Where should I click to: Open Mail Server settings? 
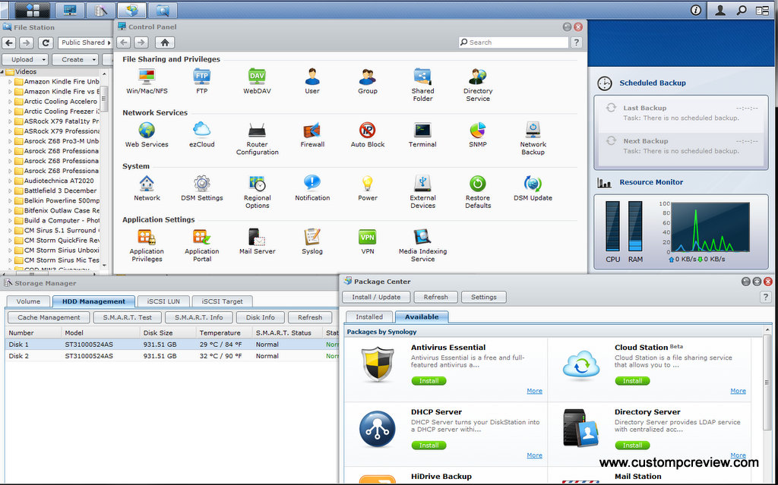pyautogui.click(x=257, y=241)
